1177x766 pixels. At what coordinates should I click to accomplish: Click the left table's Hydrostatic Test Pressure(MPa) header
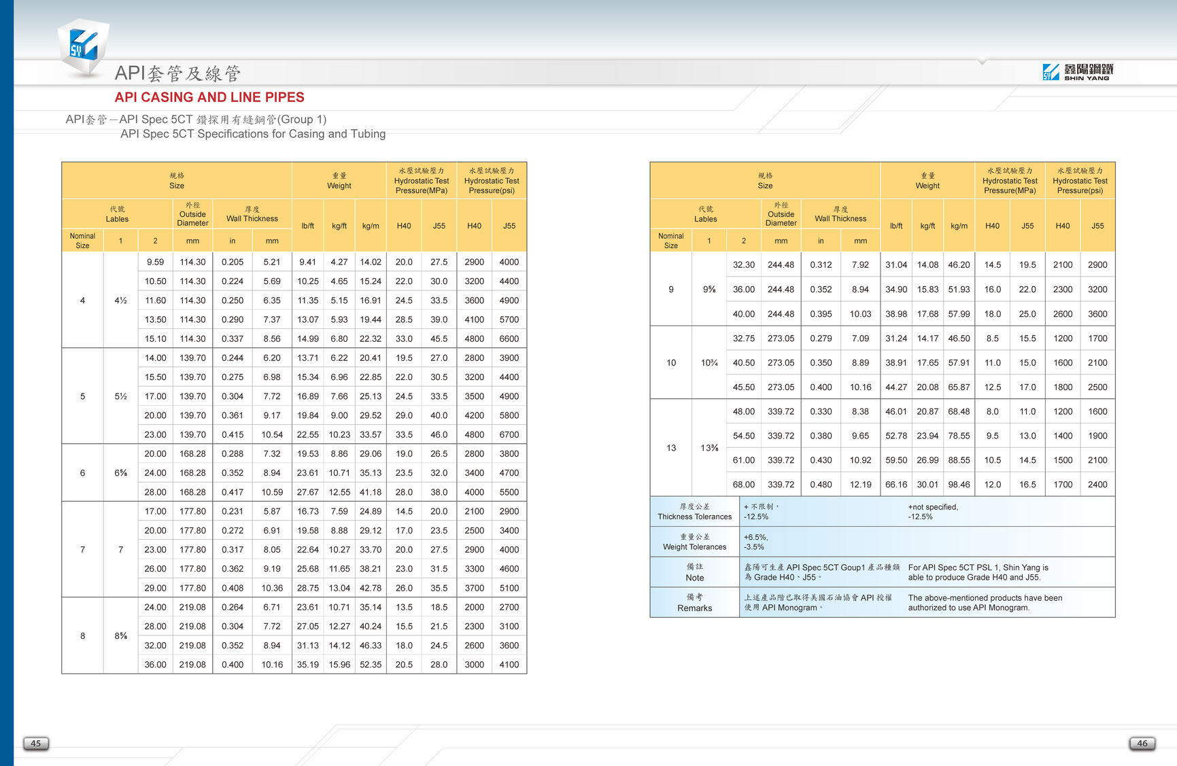(422, 181)
